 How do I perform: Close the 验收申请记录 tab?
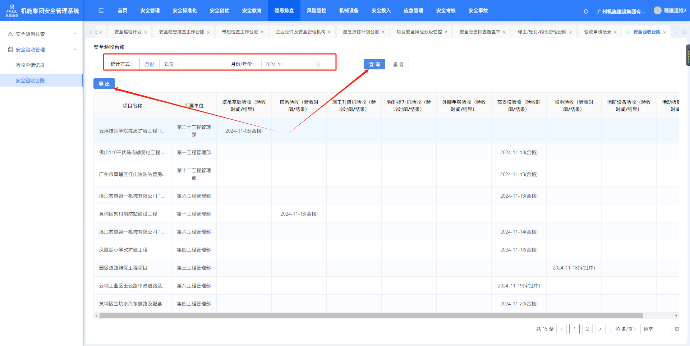point(615,32)
